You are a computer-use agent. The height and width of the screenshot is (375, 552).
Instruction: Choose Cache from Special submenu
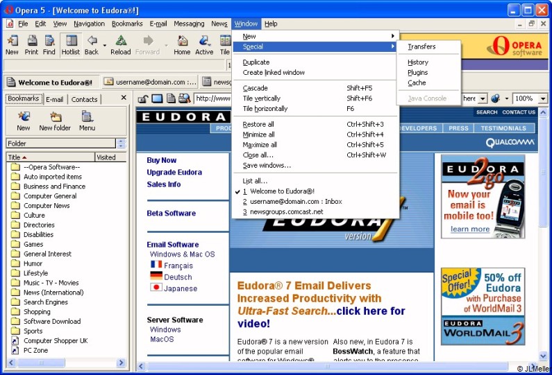tap(429, 82)
